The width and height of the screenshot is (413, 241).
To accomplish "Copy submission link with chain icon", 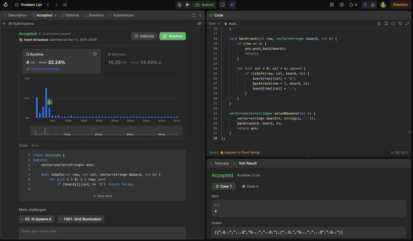I will (199, 24).
